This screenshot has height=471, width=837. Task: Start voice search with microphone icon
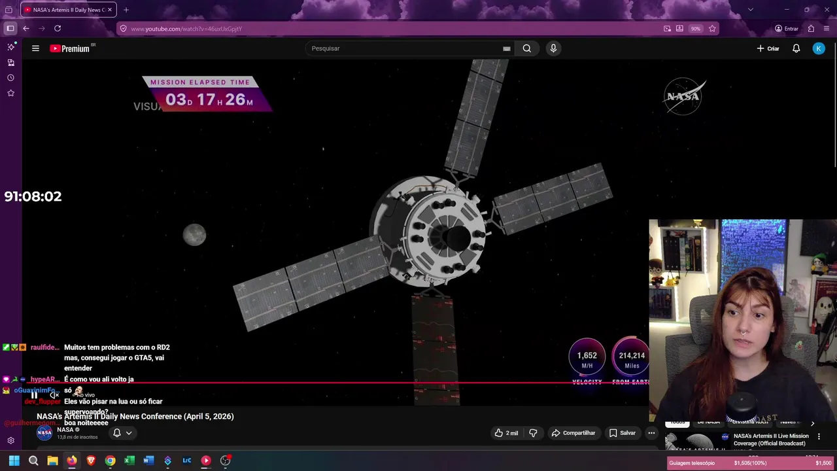pyautogui.click(x=553, y=48)
